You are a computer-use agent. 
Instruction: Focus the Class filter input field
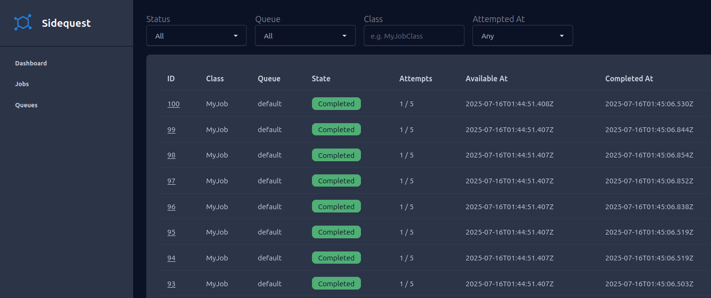(x=414, y=36)
